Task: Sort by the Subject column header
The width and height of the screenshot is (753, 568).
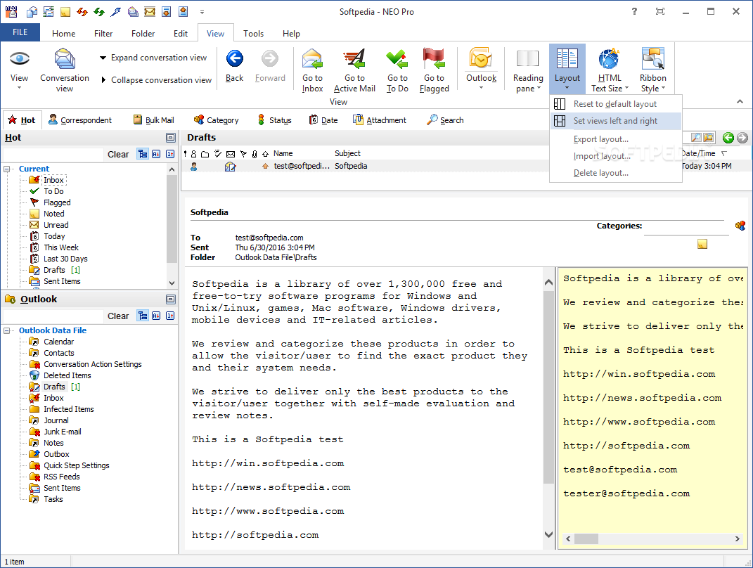Action: [348, 154]
